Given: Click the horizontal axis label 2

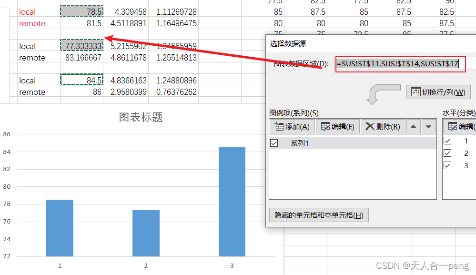Looking at the screenshot, I should pyautogui.click(x=146, y=266).
